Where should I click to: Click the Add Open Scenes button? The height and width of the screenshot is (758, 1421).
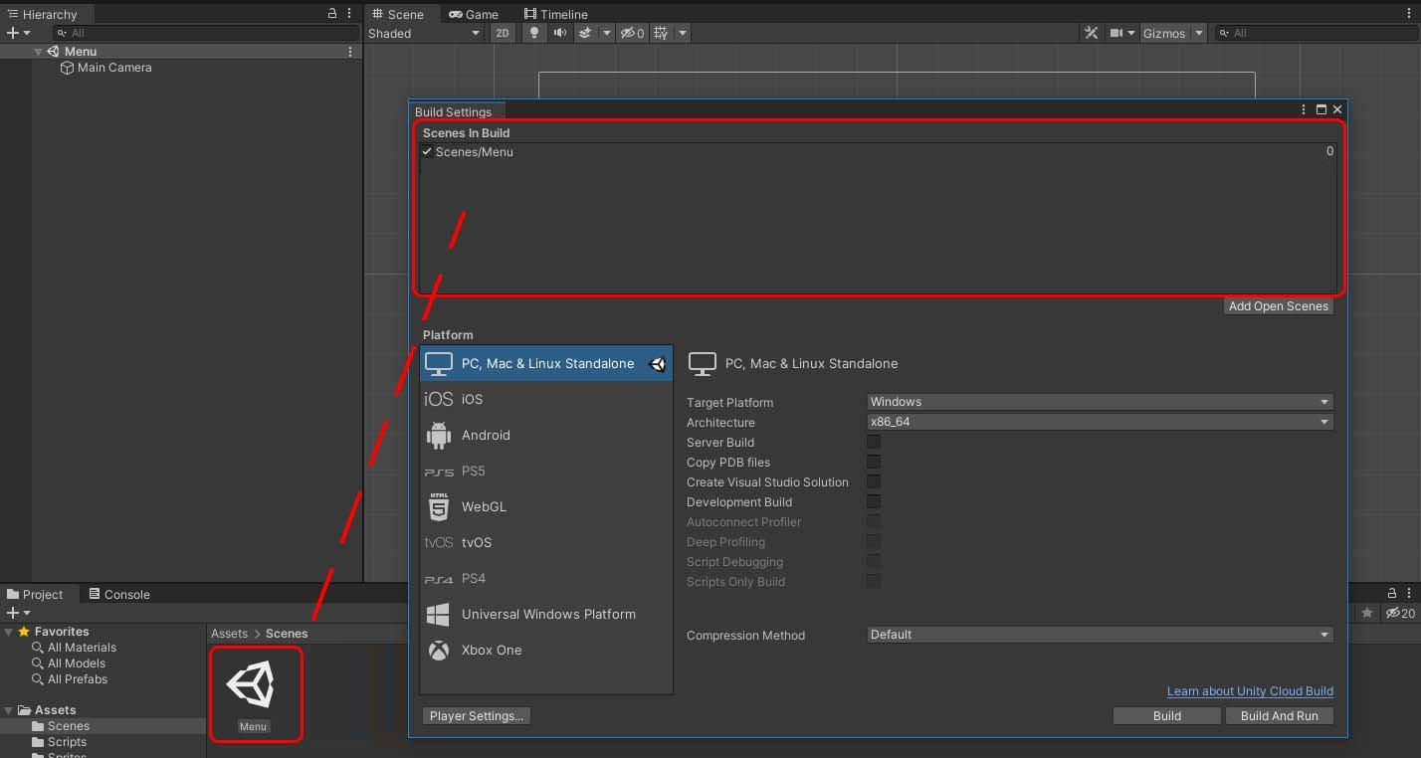pyautogui.click(x=1278, y=306)
